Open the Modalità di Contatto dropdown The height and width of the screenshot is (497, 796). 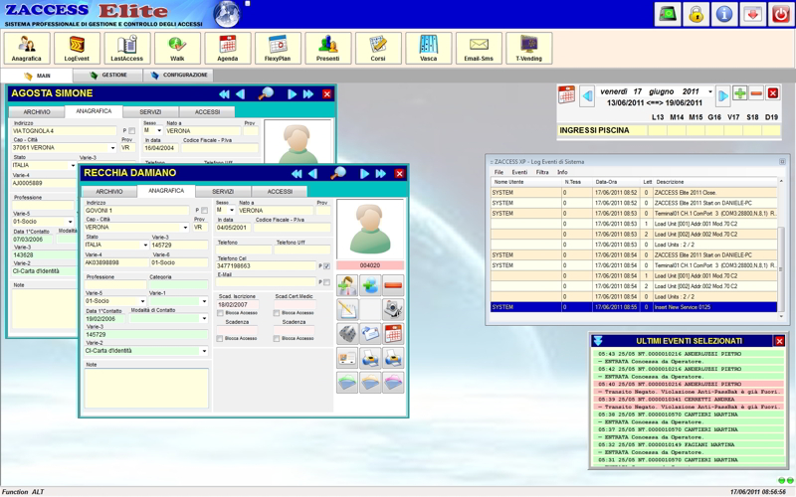pos(204,318)
